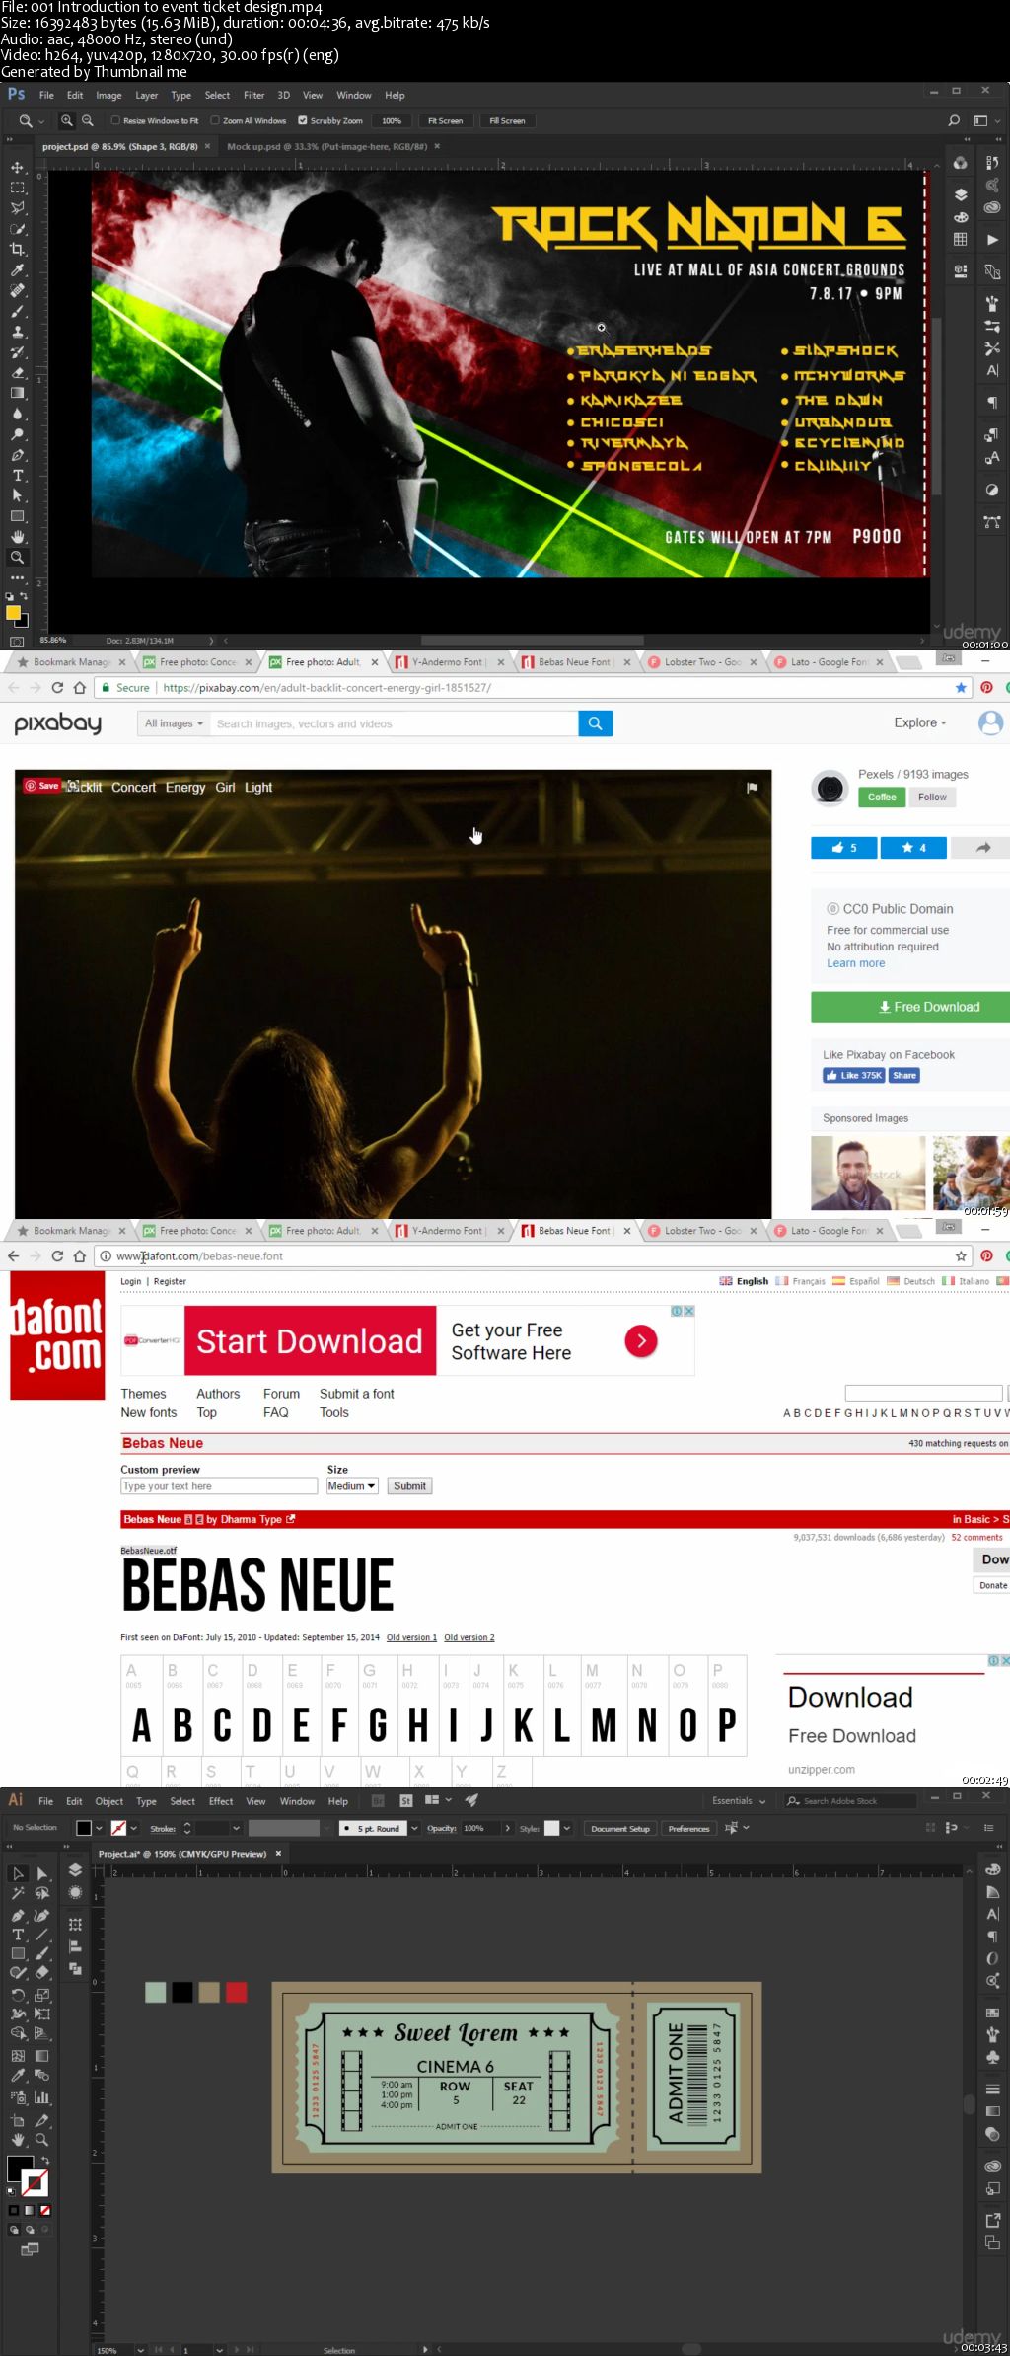This screenshot has height=2356, width=1010.
Task: Enable Resize Windows to Fit checkbox
Action: (x=115, y=121)
